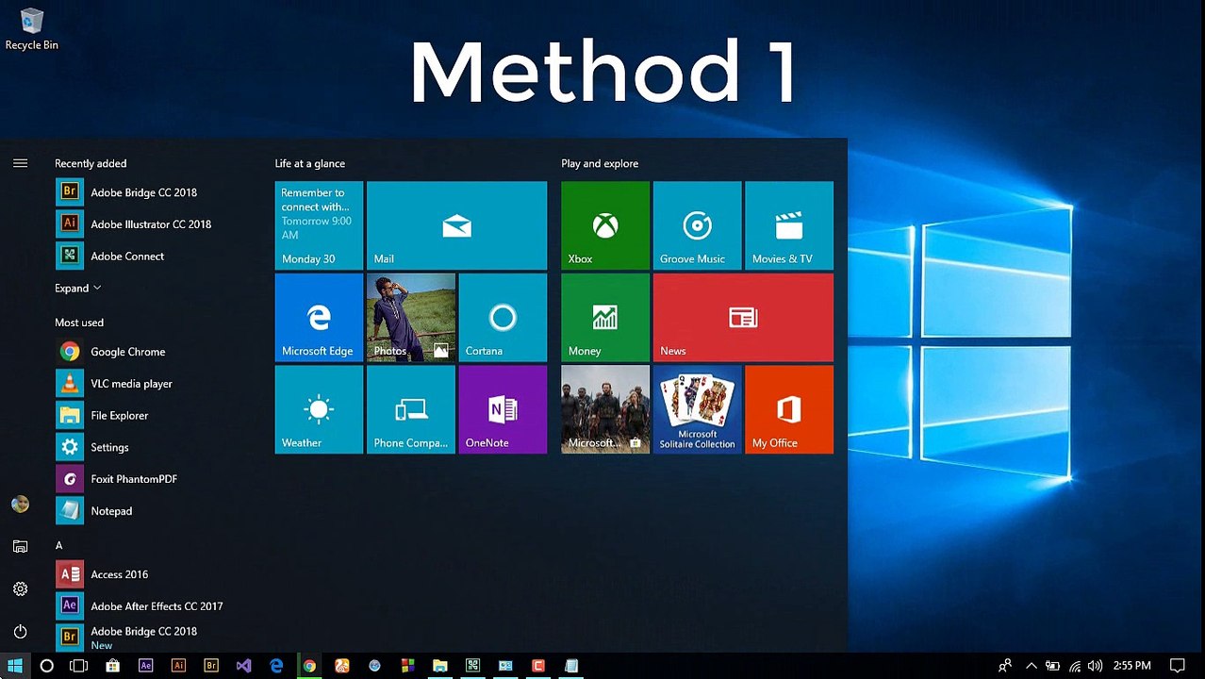
Task: Open the Weather tile
Action: (319, 409)
